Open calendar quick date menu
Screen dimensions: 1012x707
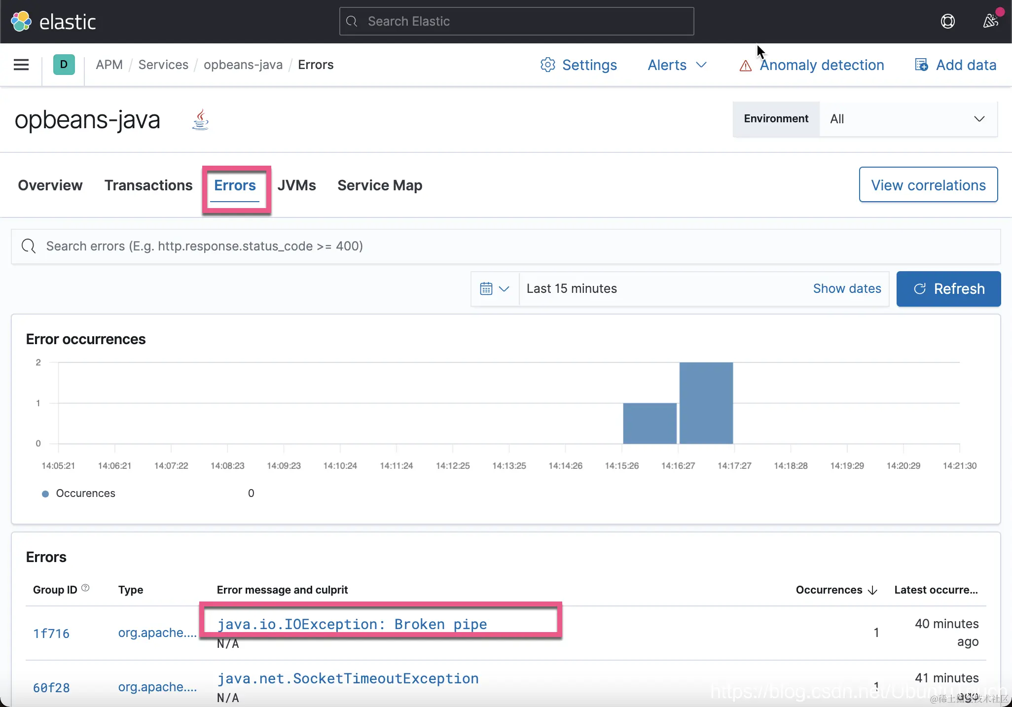[x=494, y=289]
